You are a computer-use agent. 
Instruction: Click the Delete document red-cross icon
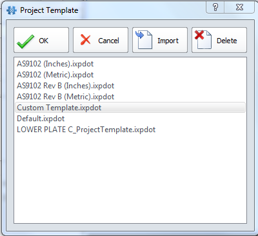pos(203,39)
